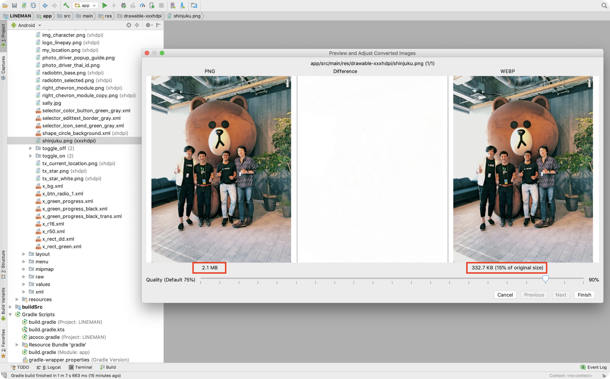Click the Open folder toolbar icon

(5, 5)
